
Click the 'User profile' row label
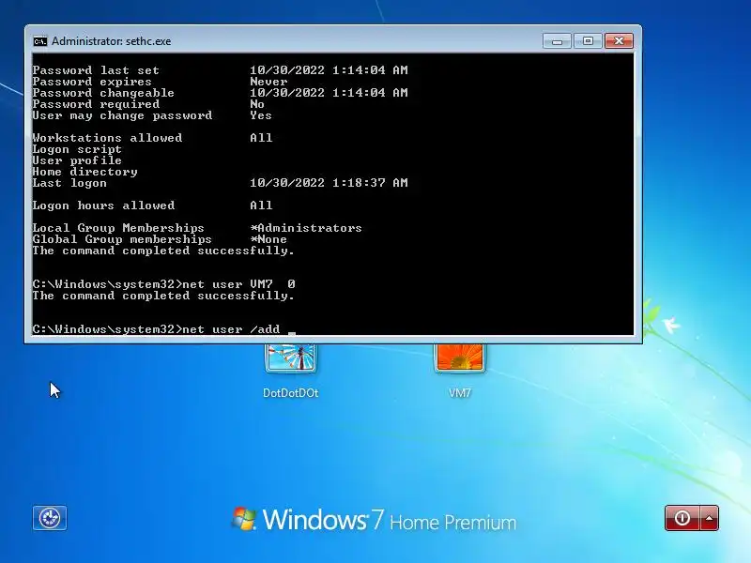pyautogui.click(x=77, y=160)
